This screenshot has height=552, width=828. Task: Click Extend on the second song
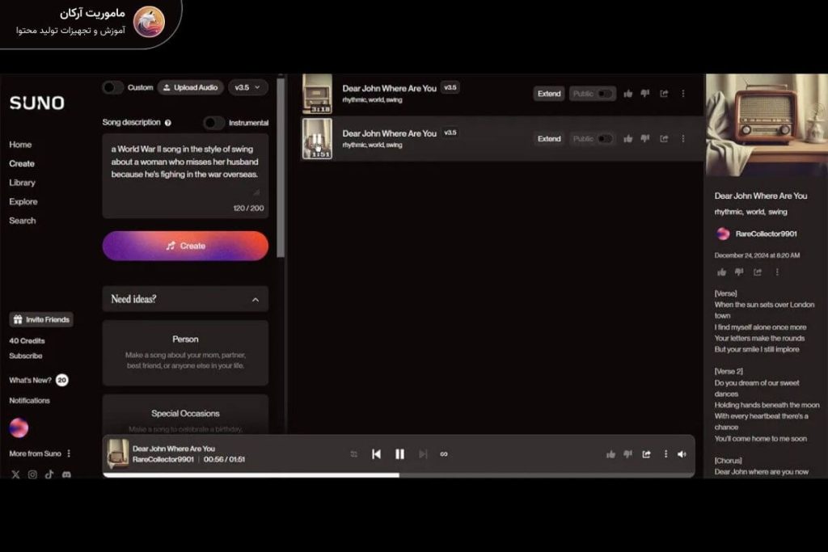[x=549, y=138]
